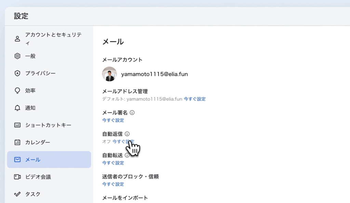Click the profile avatar photo under メールアカウント

click(x=109, y=74)
